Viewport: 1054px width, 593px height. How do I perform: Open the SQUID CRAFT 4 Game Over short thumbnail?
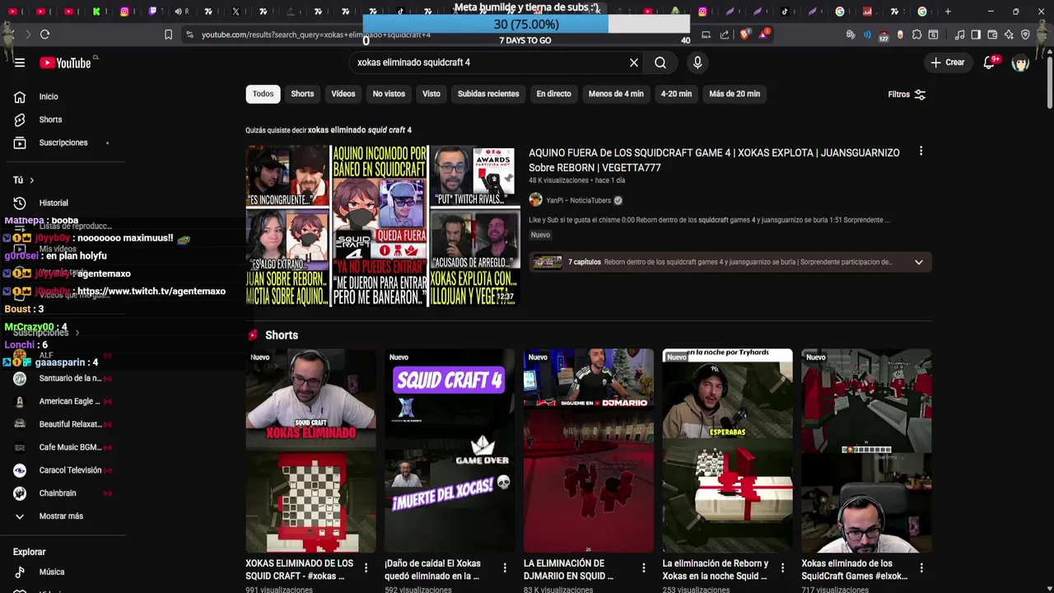450,451
